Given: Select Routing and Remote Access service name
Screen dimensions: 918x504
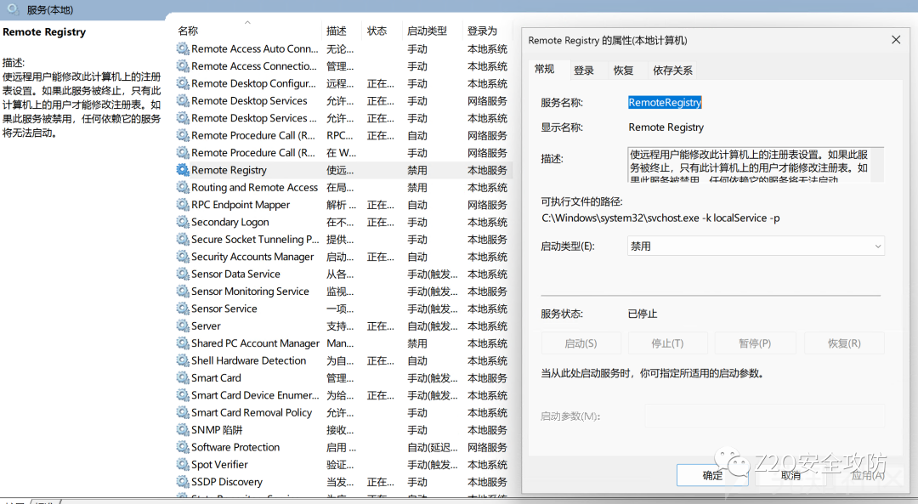Looking at the screenshot, I should (255, 187).
